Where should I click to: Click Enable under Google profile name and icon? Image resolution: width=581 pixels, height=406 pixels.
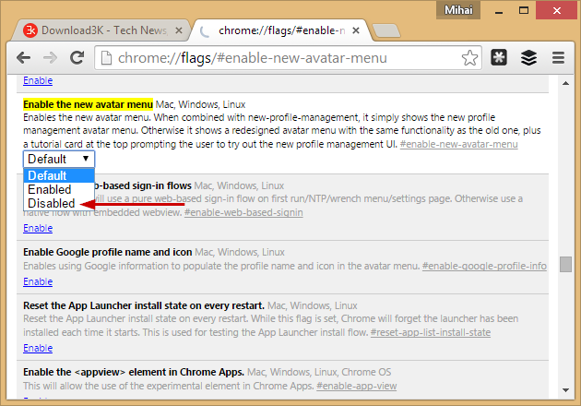38,281
